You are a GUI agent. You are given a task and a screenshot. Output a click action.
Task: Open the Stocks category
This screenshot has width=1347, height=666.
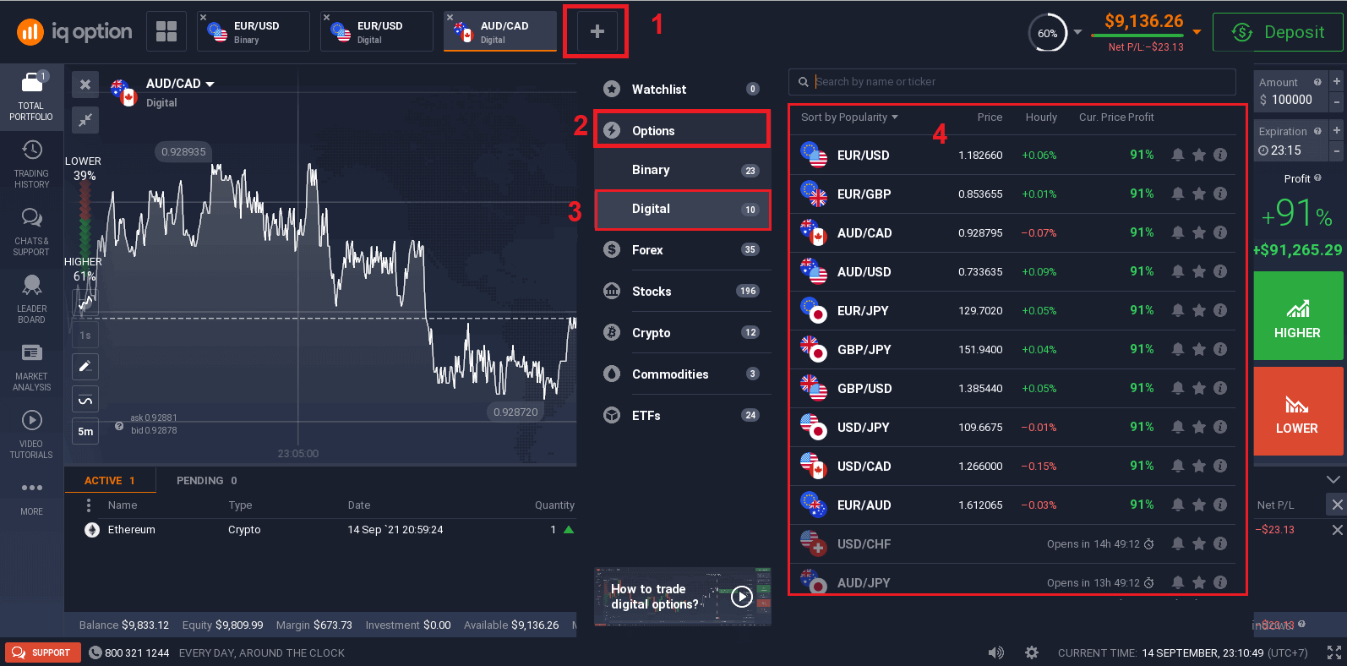(x=682, y=291)
